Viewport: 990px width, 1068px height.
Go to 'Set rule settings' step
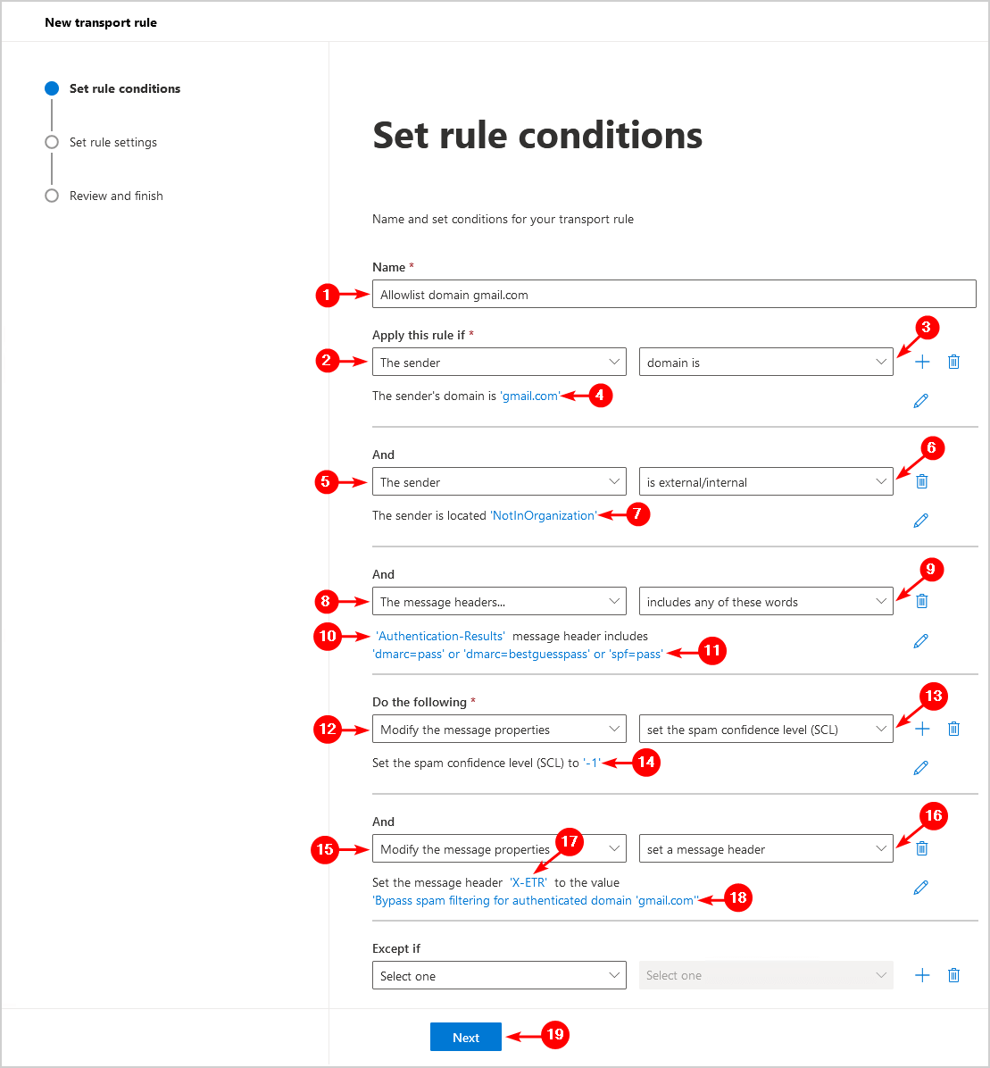point(113,142)
